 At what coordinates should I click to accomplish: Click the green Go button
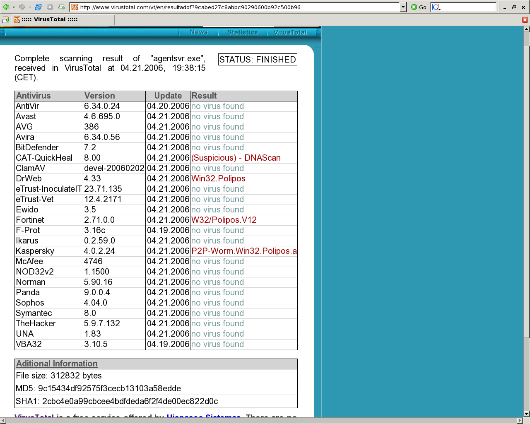coord(419,7)
